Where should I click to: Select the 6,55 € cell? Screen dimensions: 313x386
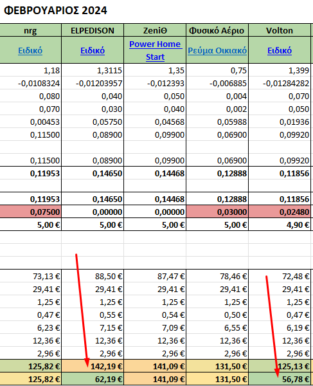pyautogui.click(x=217, y=327)
